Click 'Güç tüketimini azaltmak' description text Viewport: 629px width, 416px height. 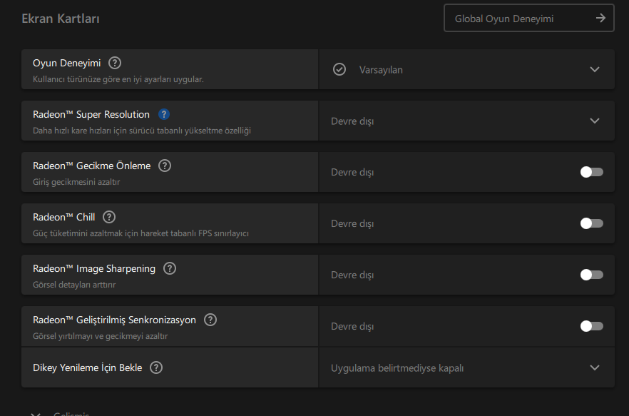click(140, 234)
